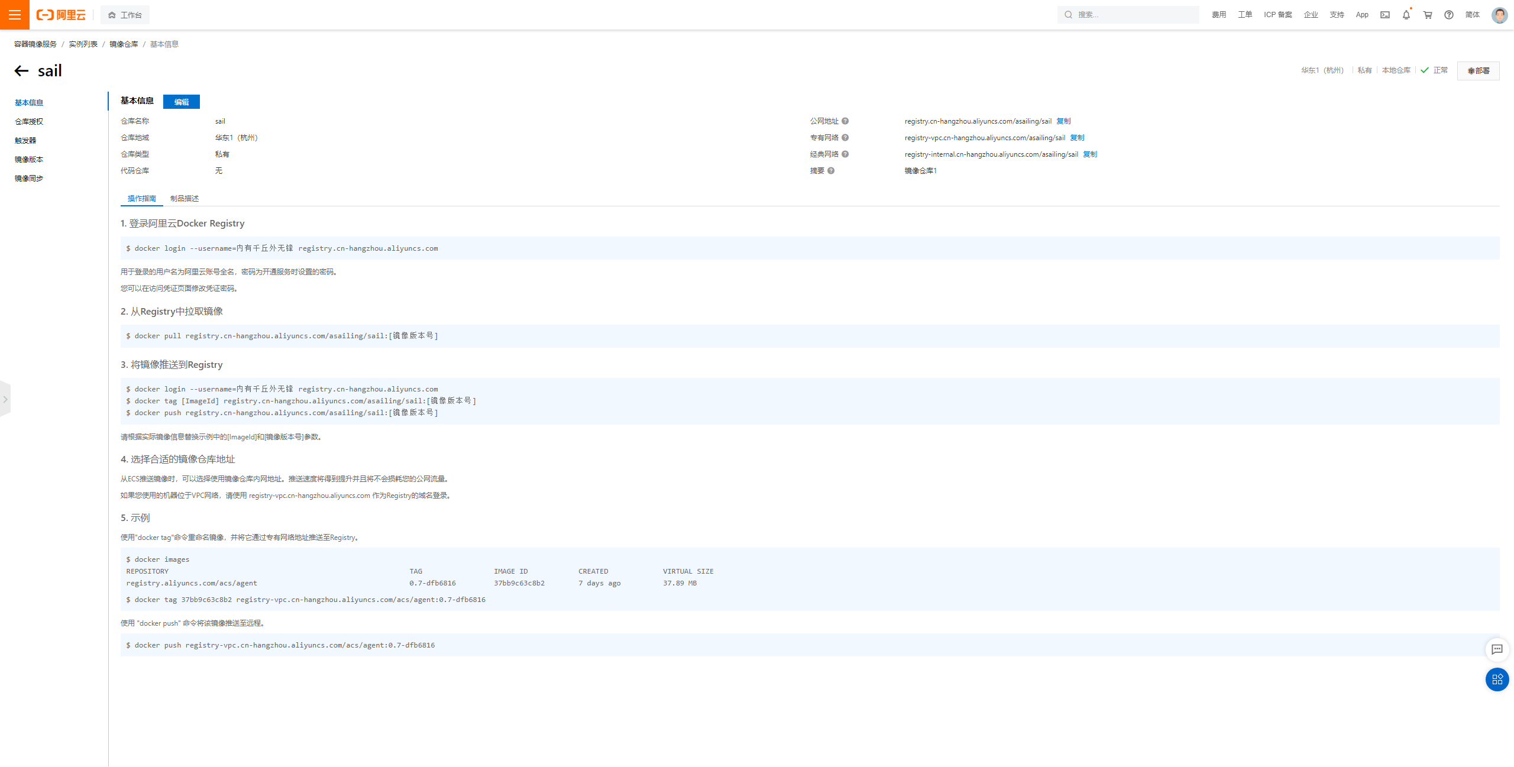Open 触发器 in the sidebar
Image resolution: width=1514 pixels, height=767 pixels.
coord(25,141)
